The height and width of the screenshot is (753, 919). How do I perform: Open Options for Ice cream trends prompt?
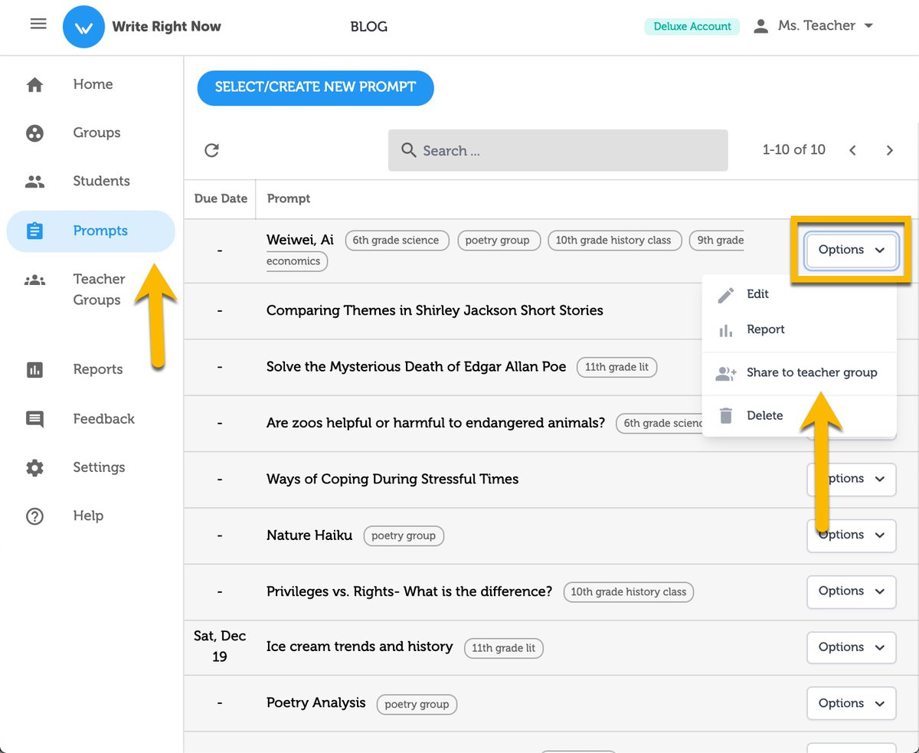pyautogui.click(x=851, y=647)
